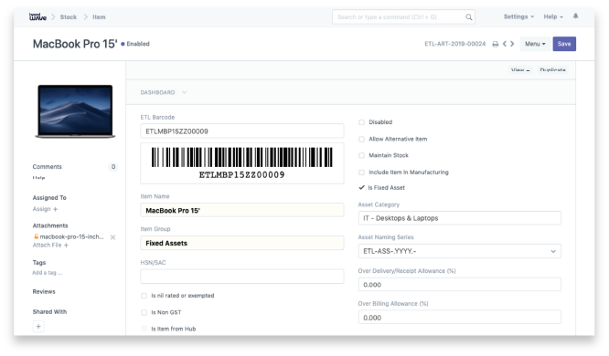Click plus icon next to Attach File
The image size is (609, 356).
(66, 245)
